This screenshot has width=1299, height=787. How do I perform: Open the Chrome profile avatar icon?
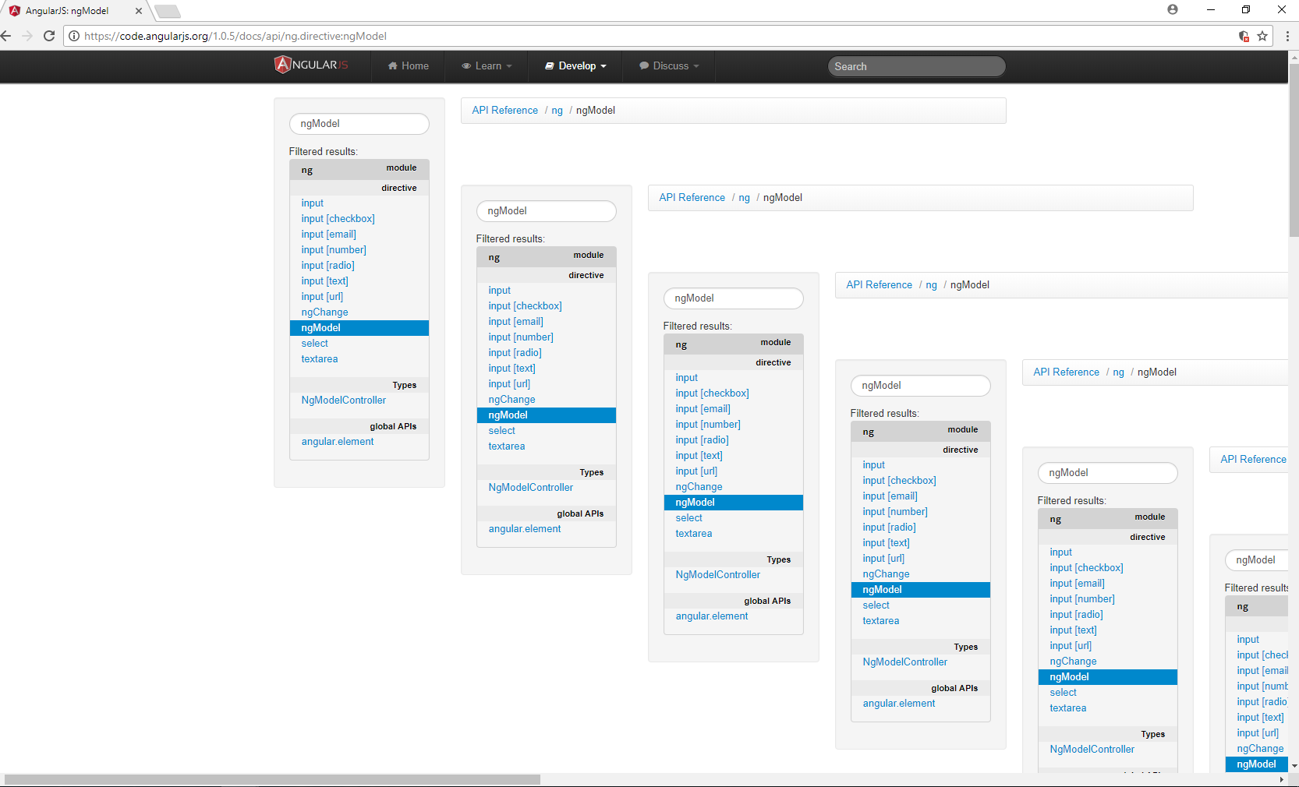tap(1173, 9)
